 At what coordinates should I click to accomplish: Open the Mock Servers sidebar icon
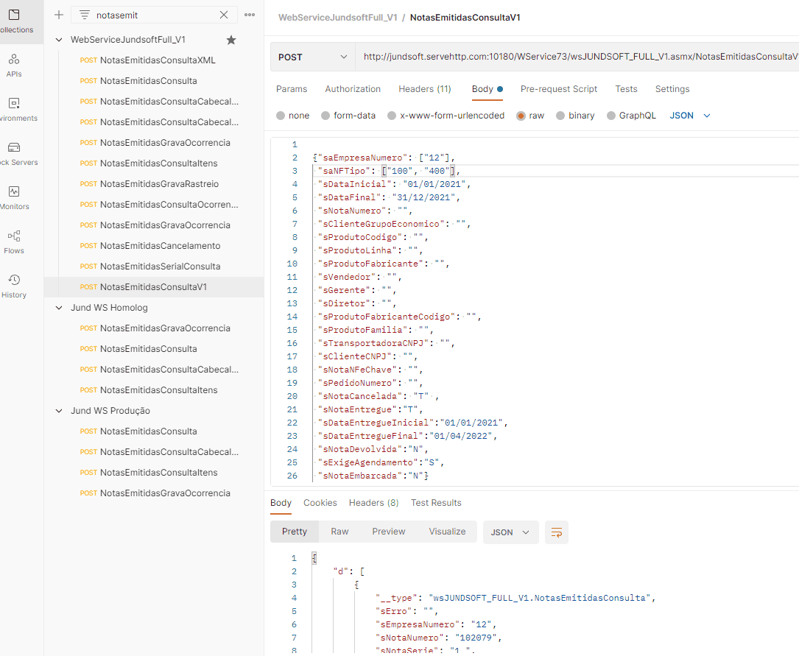pos(14,153)
